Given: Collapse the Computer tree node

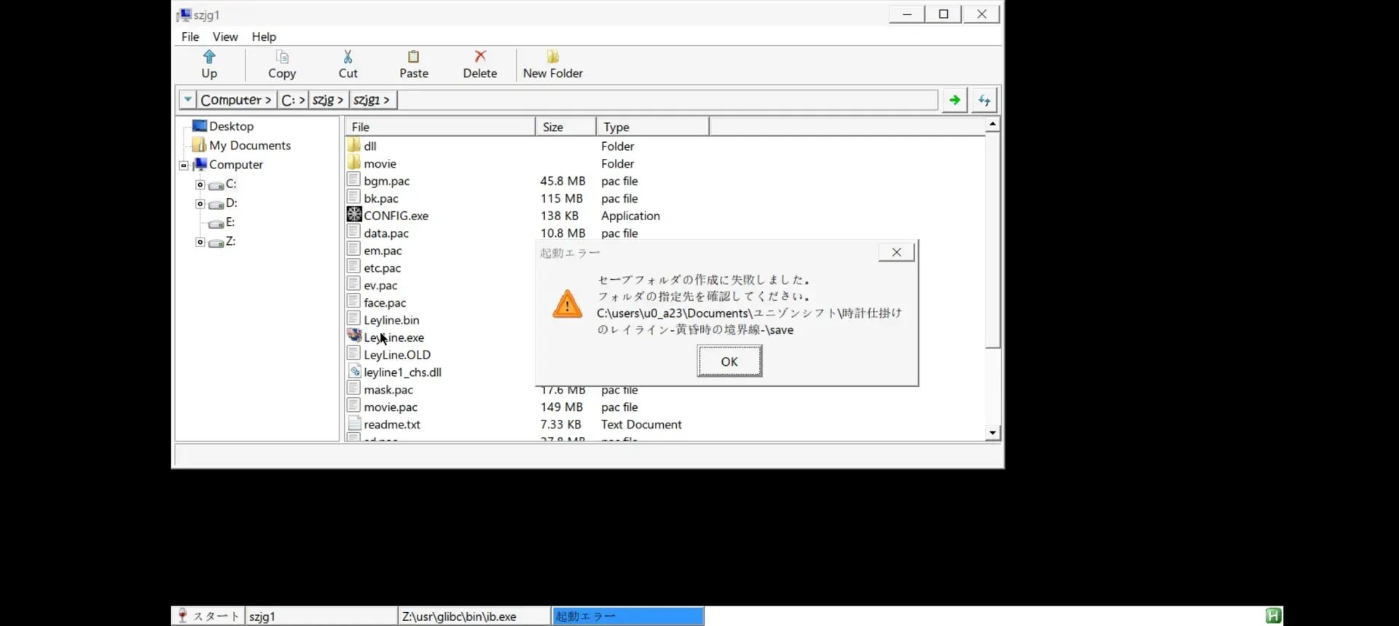Looking at the screenshot, I should (184, 165).
